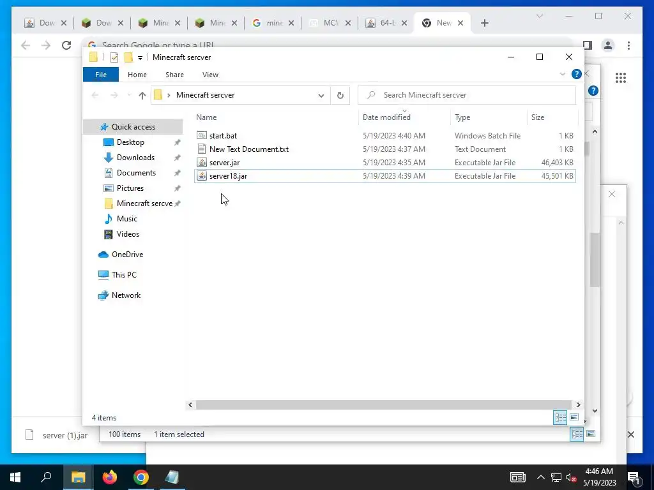Open the File ribbon tab
Viewport: 654px width, 490px height.
click(x=101, y=75)
